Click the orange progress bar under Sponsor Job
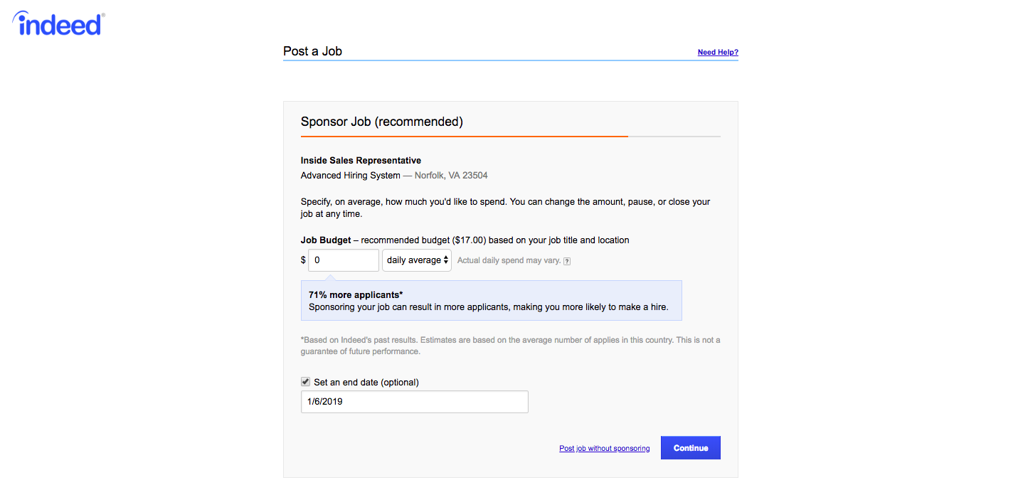1023x490 pixels. (465, 136)
